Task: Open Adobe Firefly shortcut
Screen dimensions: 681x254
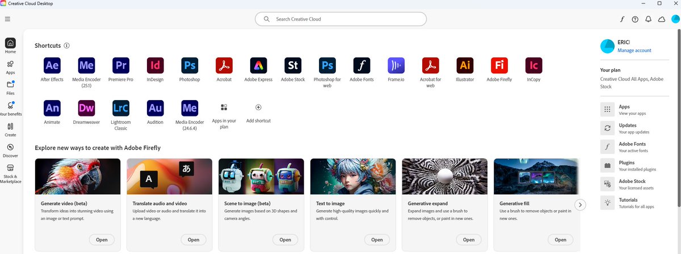Action: (x=499, y=65)
